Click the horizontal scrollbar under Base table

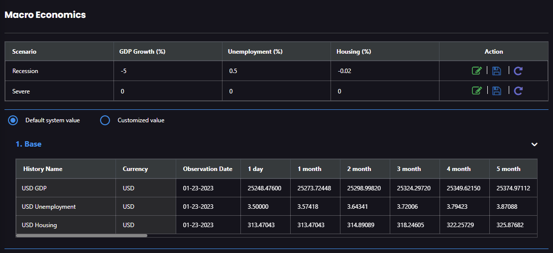point(82,236)
